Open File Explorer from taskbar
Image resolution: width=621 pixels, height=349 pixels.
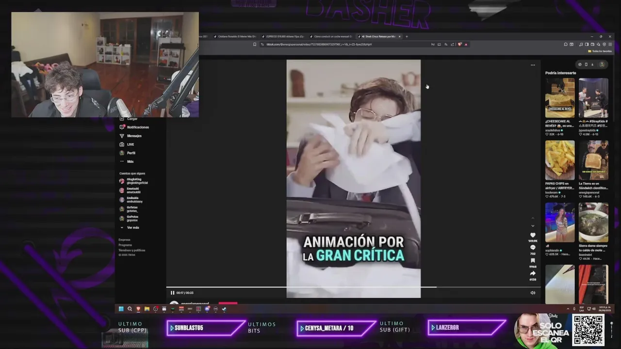click(x=147, y=309)
